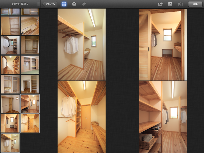Viewport: 204px width, 153px height.
Task: Click sidebar thumbnail of floor with pulled-out drawers
Action: coord(30,26)
